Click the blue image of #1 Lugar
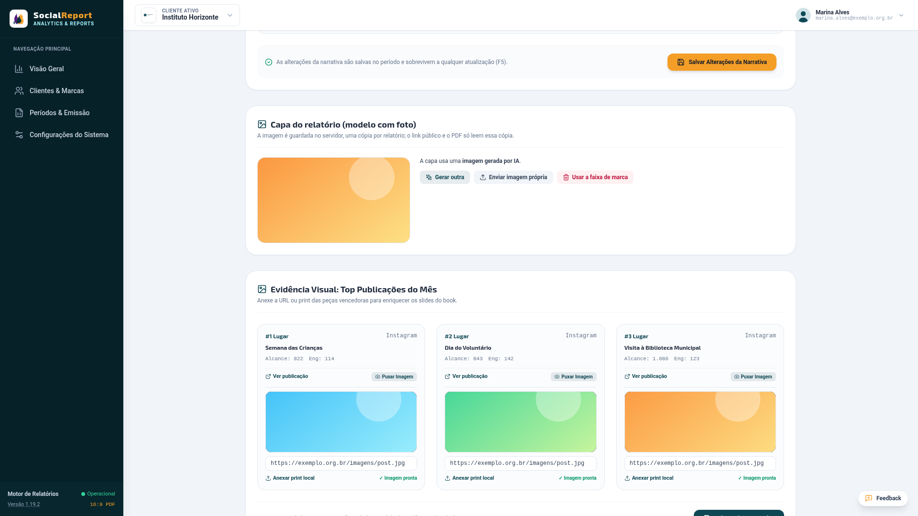 click(x=341, y=422)
